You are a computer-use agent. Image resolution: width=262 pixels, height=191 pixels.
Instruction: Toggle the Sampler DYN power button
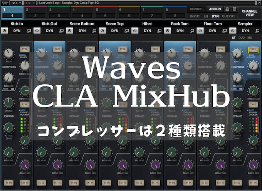(x=233, y=31)
